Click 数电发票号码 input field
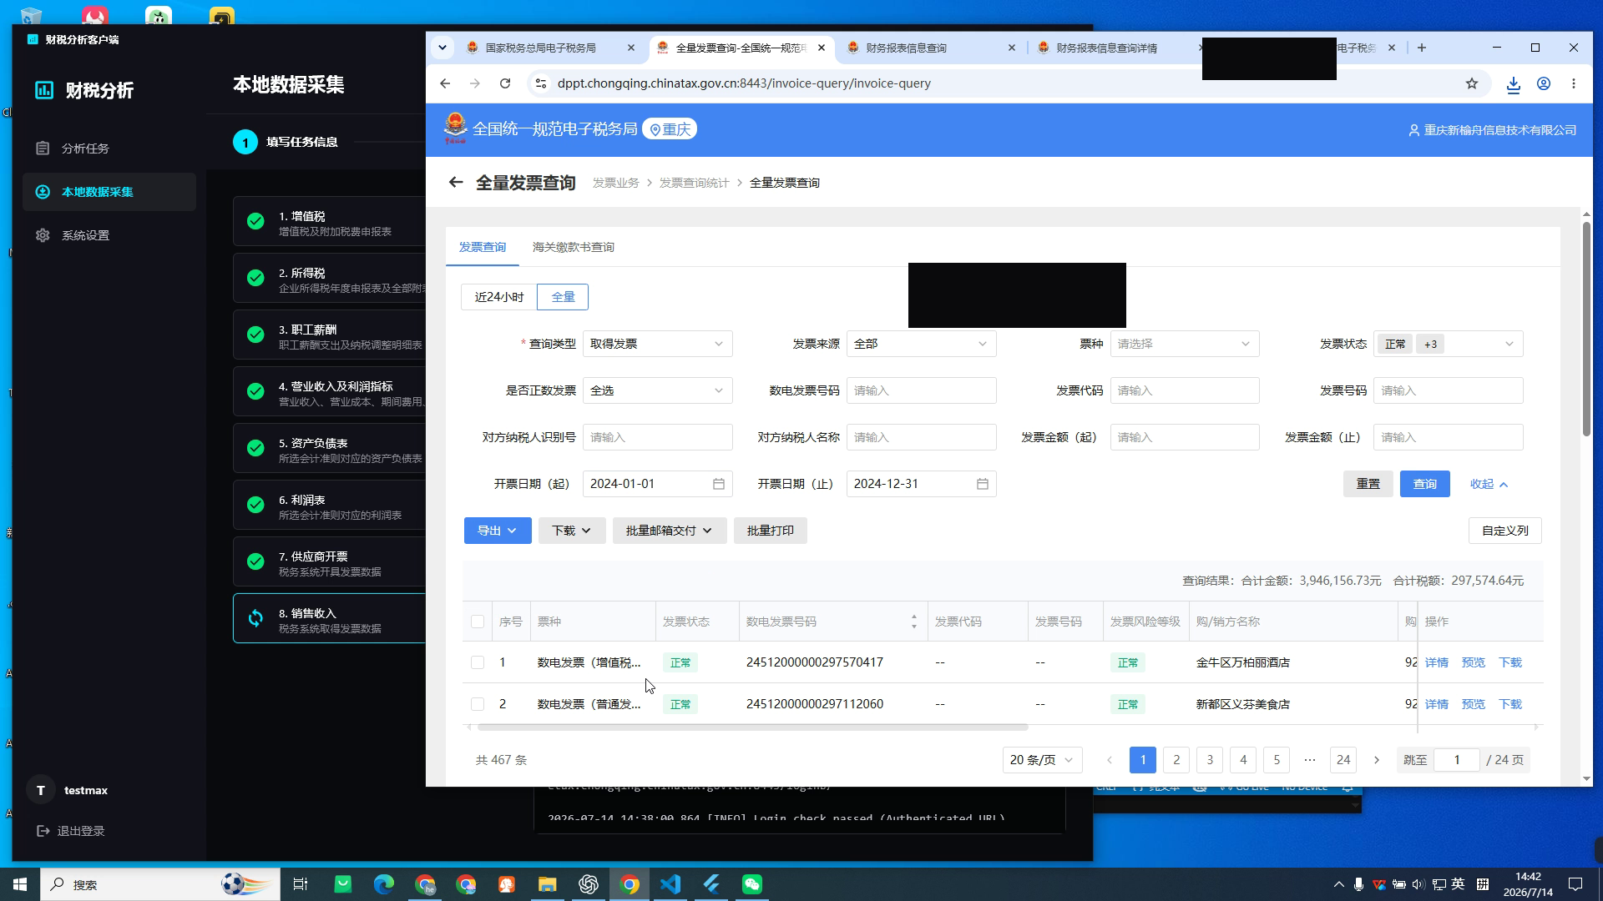Viewport: 1603px width, 901px height. click(922, 390)
